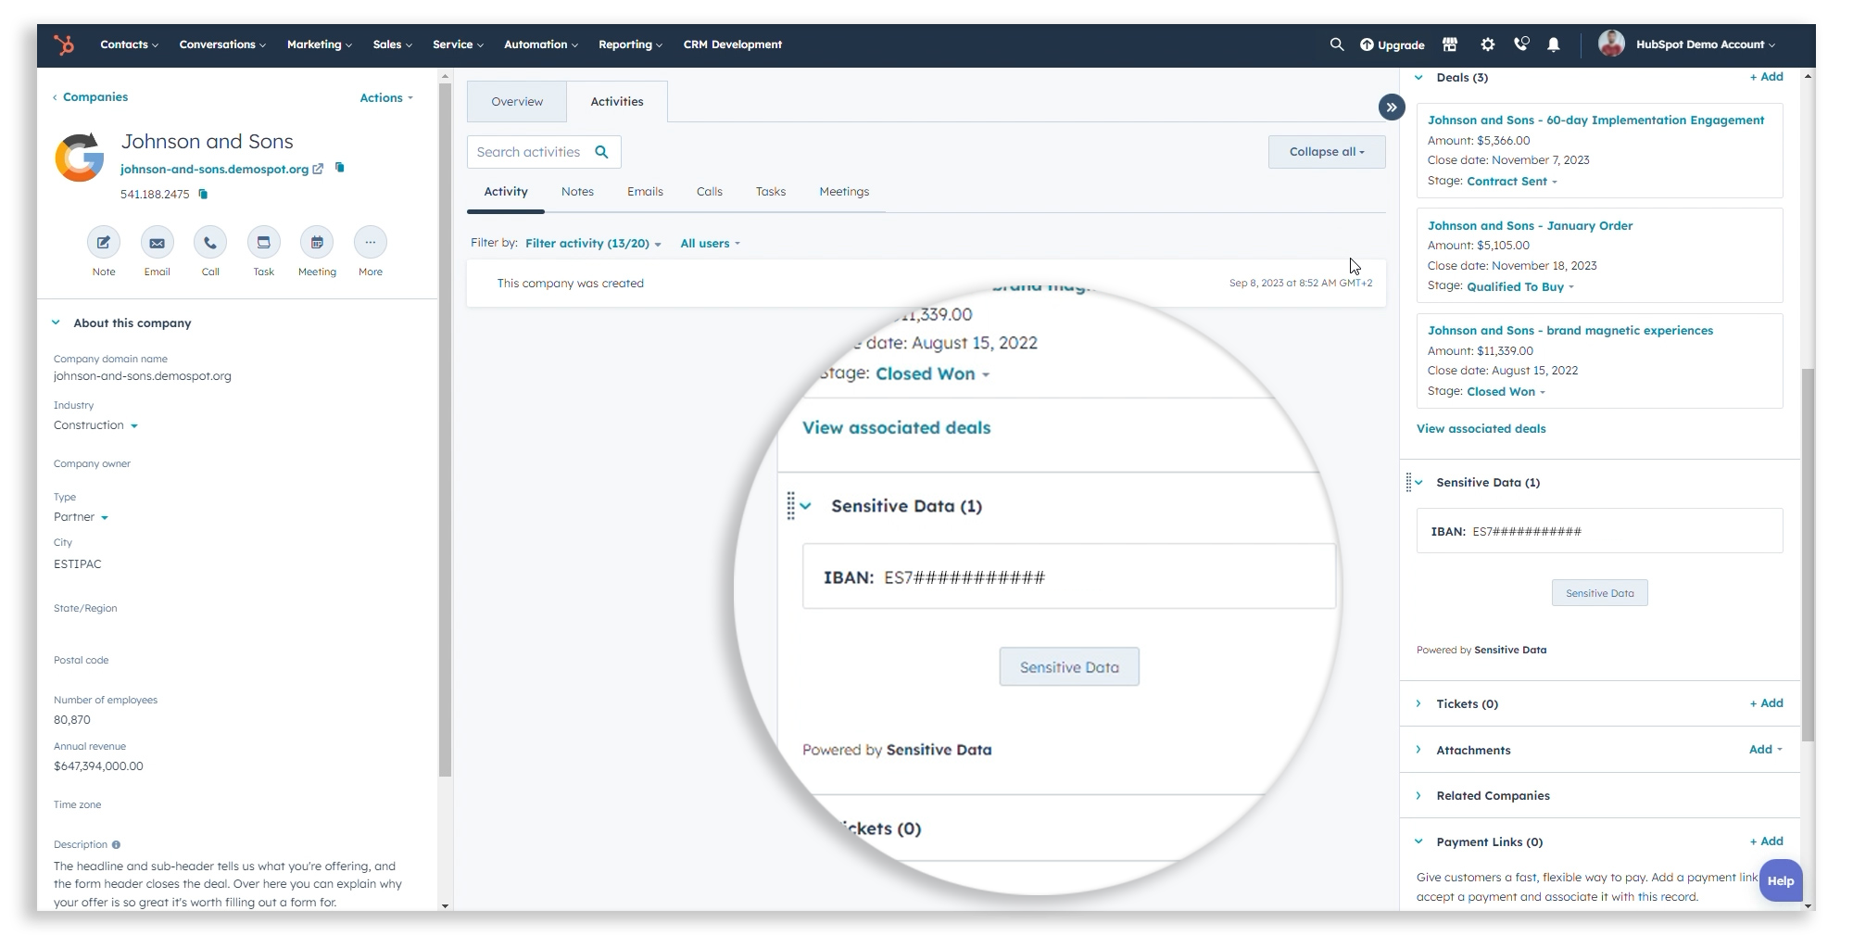
Task: Click View associated deals link
Action: point(1481,429)
